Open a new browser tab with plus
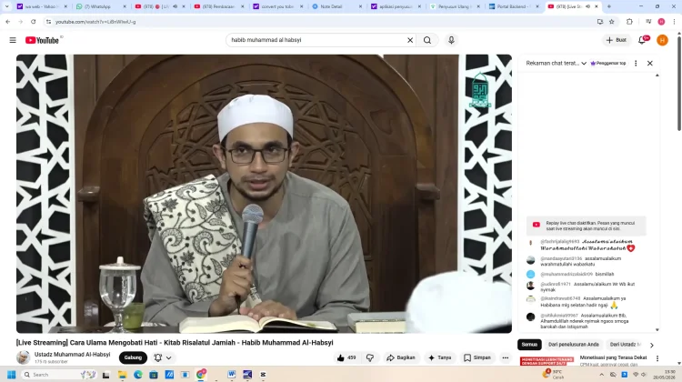The width and height of the screenshot is (682, 382). coord(609,6)
